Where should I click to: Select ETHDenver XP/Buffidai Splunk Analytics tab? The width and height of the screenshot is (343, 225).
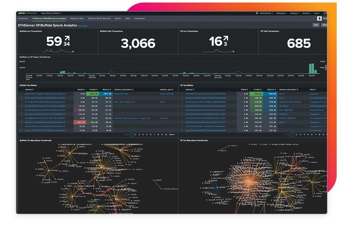pos(49,18)
